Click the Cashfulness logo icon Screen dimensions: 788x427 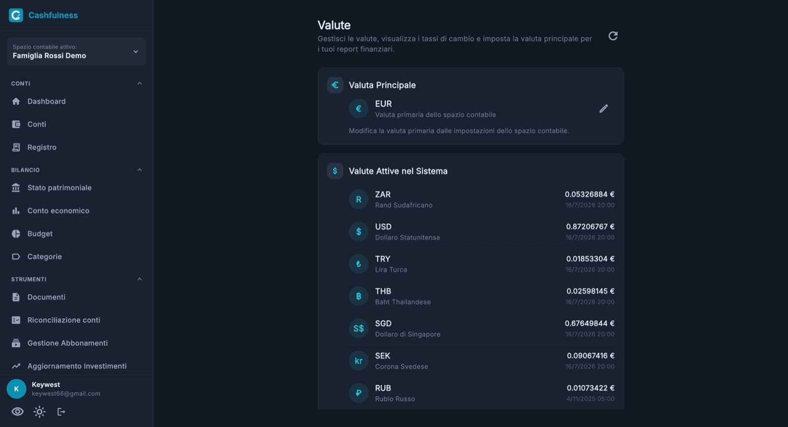point(16,15)
